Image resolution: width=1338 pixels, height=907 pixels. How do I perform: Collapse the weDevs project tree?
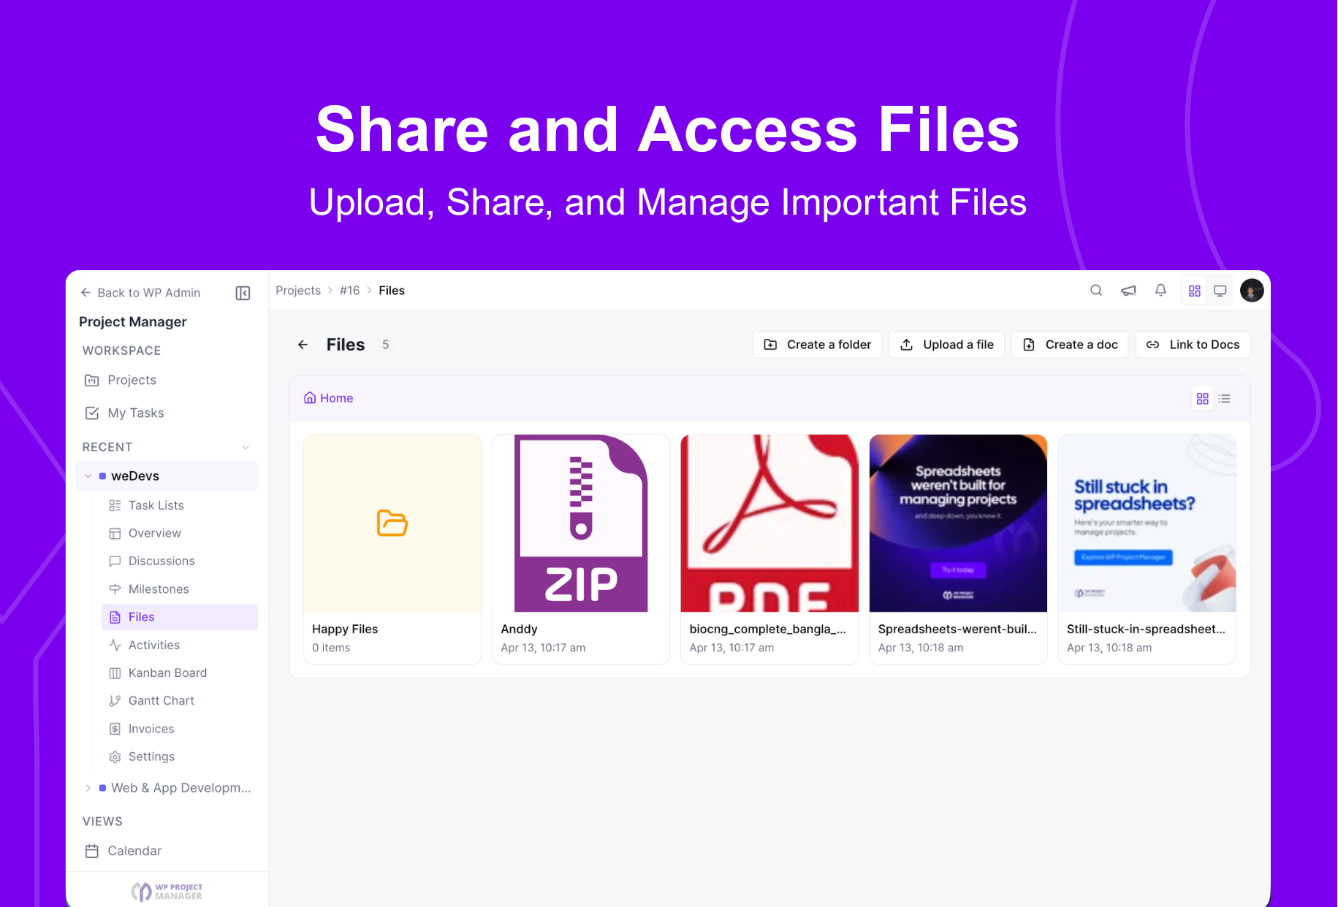[x=88, y=476]
